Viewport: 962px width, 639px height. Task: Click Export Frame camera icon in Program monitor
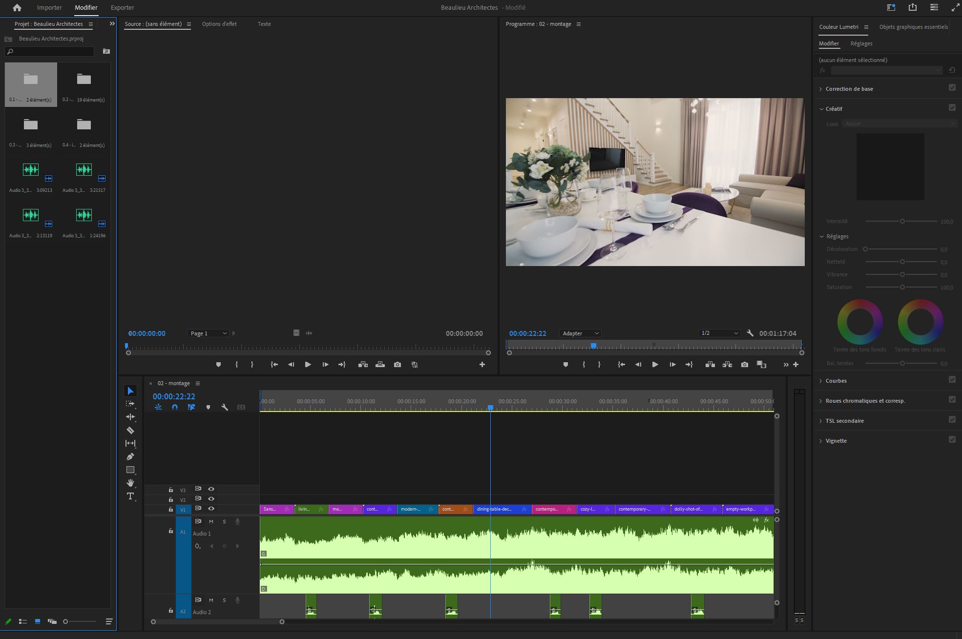click(744, 365)
